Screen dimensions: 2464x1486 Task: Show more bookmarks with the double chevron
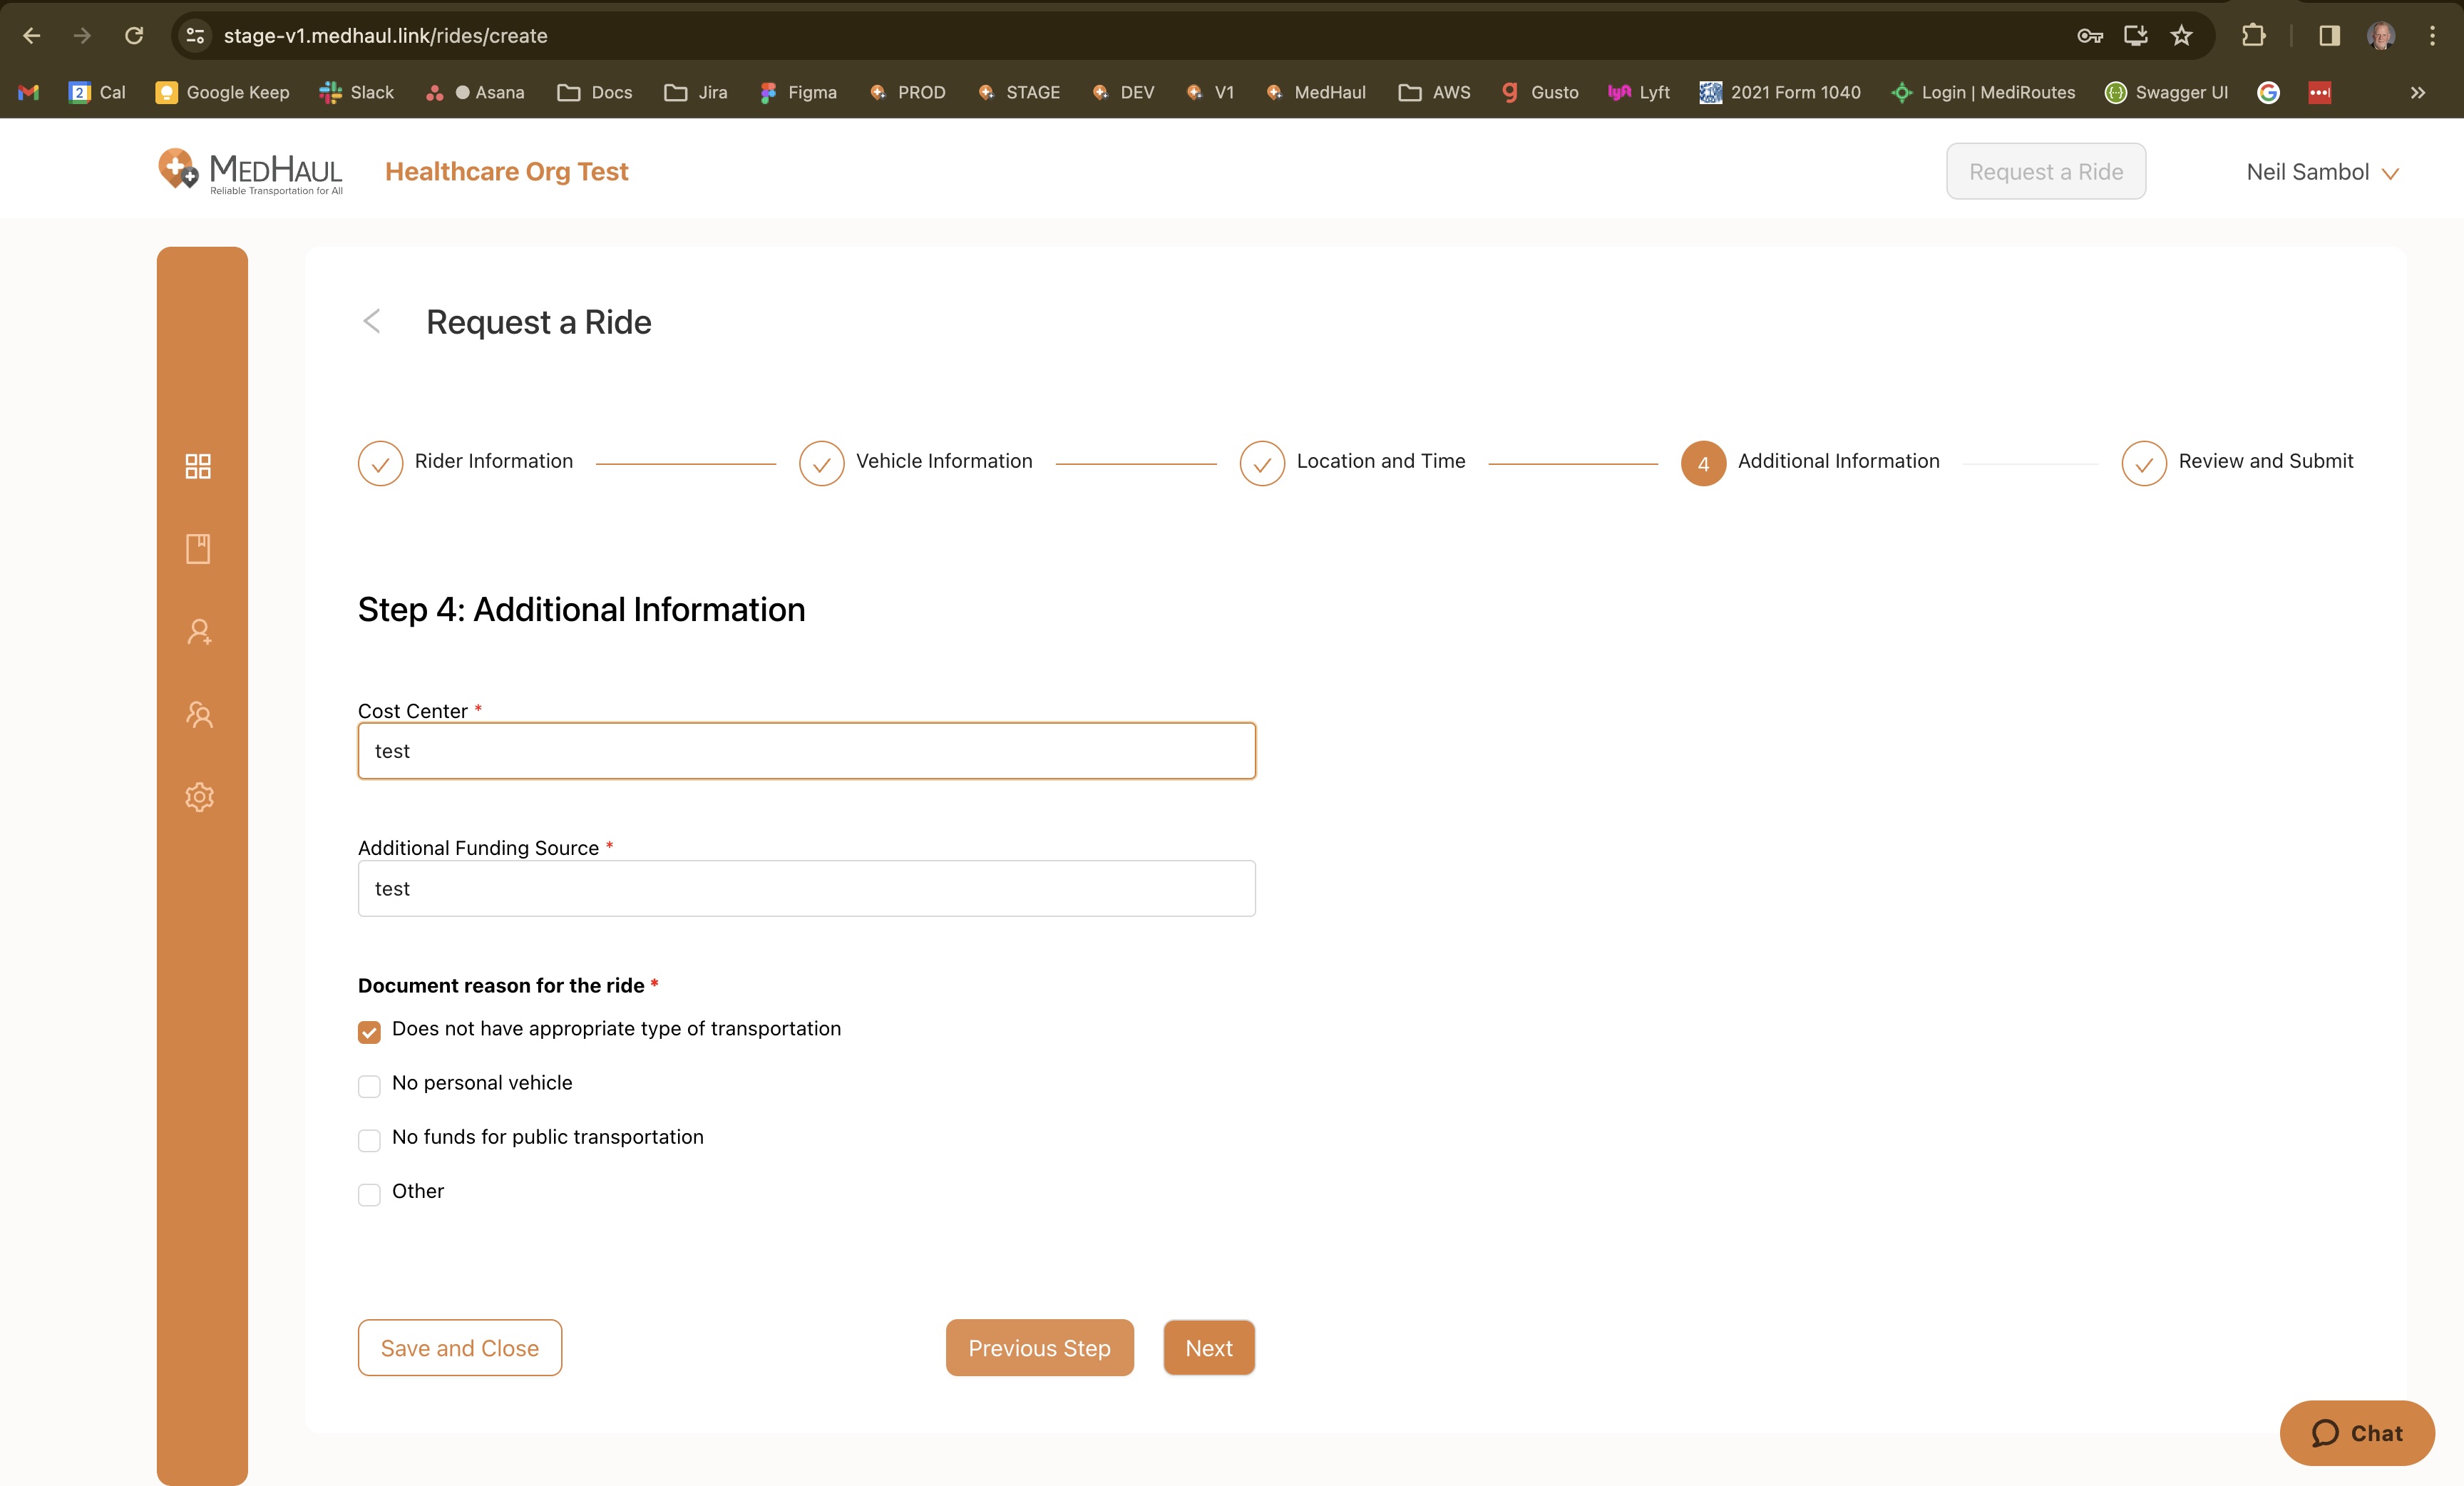[x=2417, y=92]
